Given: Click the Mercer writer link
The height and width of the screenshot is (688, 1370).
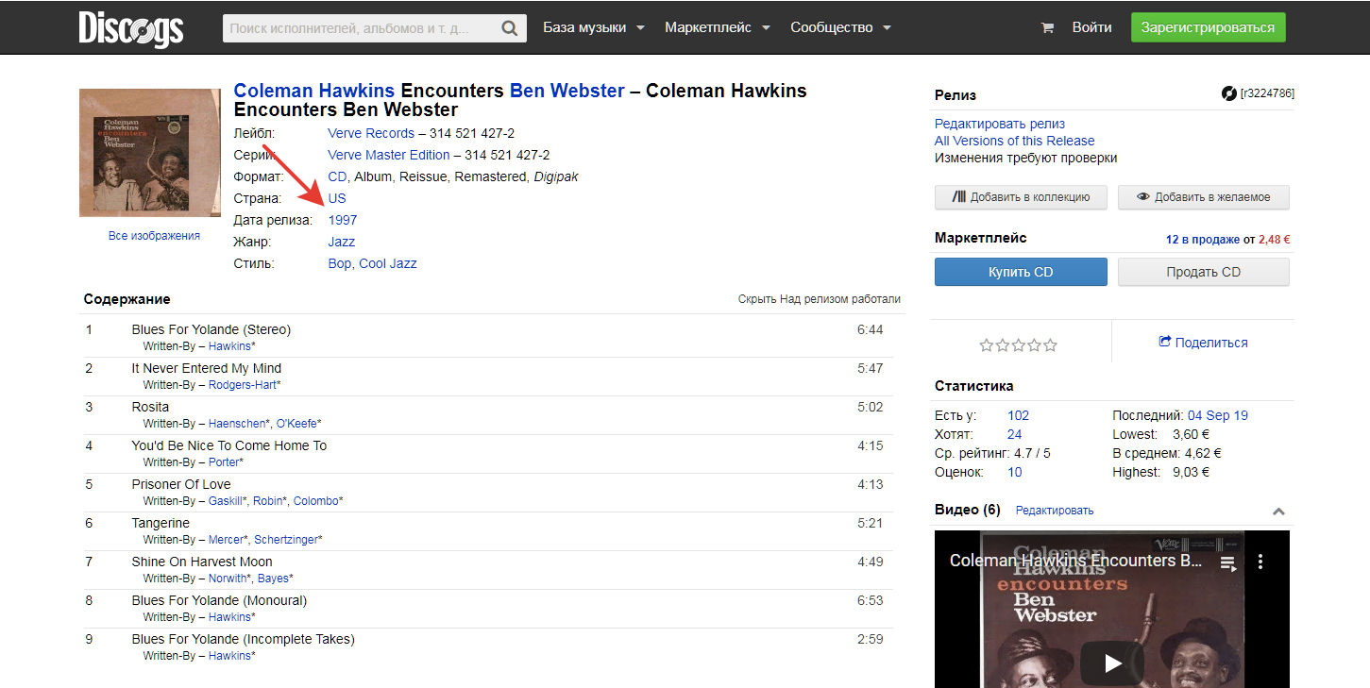Looking at the screenshot, I should 227,540.
